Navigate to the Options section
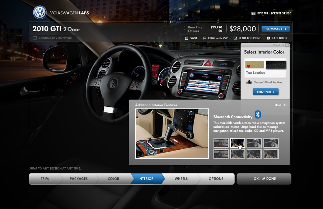The image size is (323, 209). tap(216, 179)
